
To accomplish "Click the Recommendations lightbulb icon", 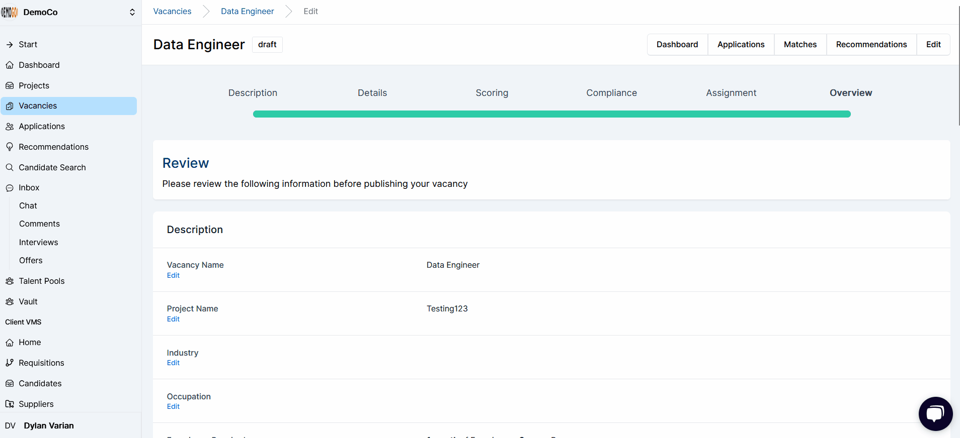I will pos(10,147).
